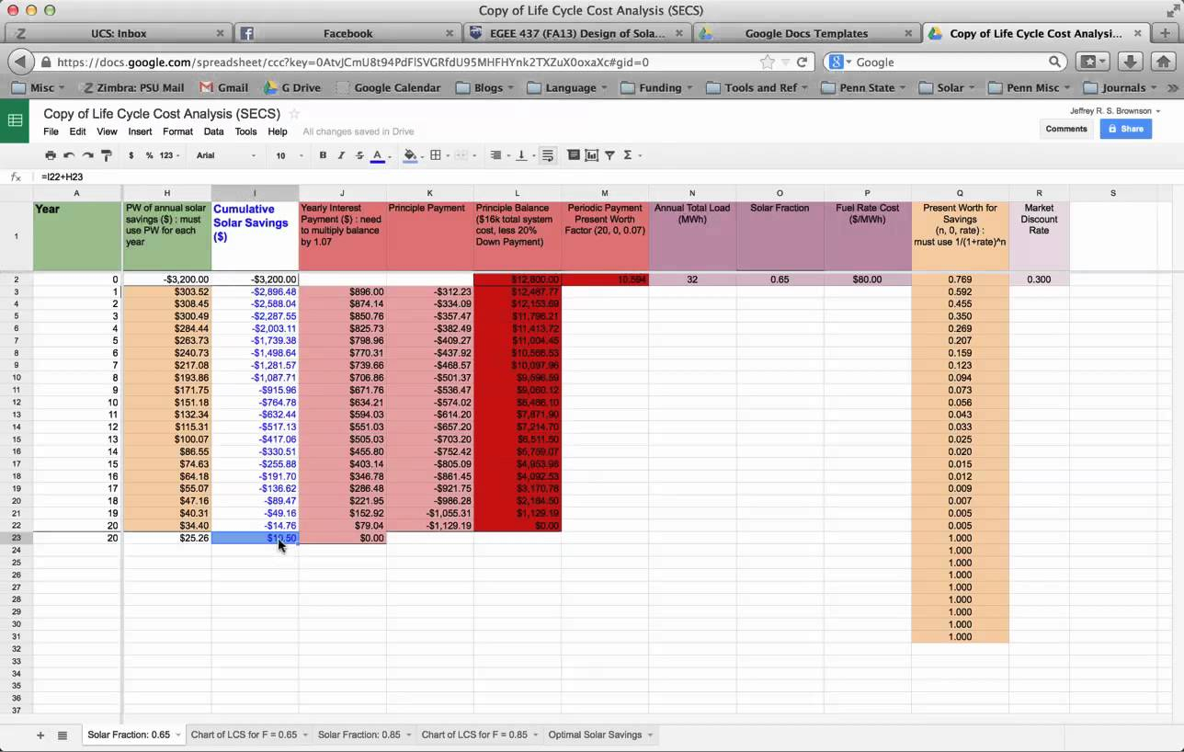Open the Format menu

coord(177,131)
